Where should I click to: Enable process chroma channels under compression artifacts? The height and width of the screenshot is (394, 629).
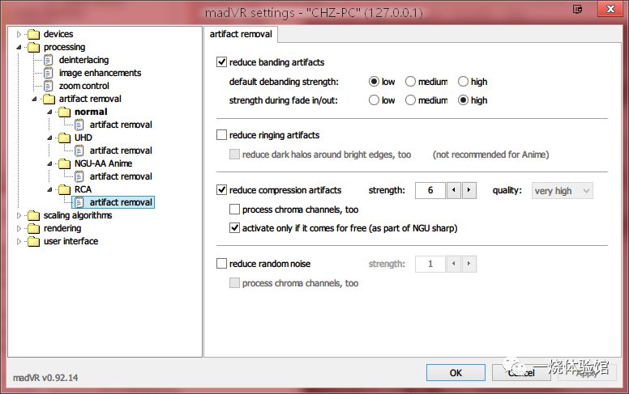coord(234,209)
